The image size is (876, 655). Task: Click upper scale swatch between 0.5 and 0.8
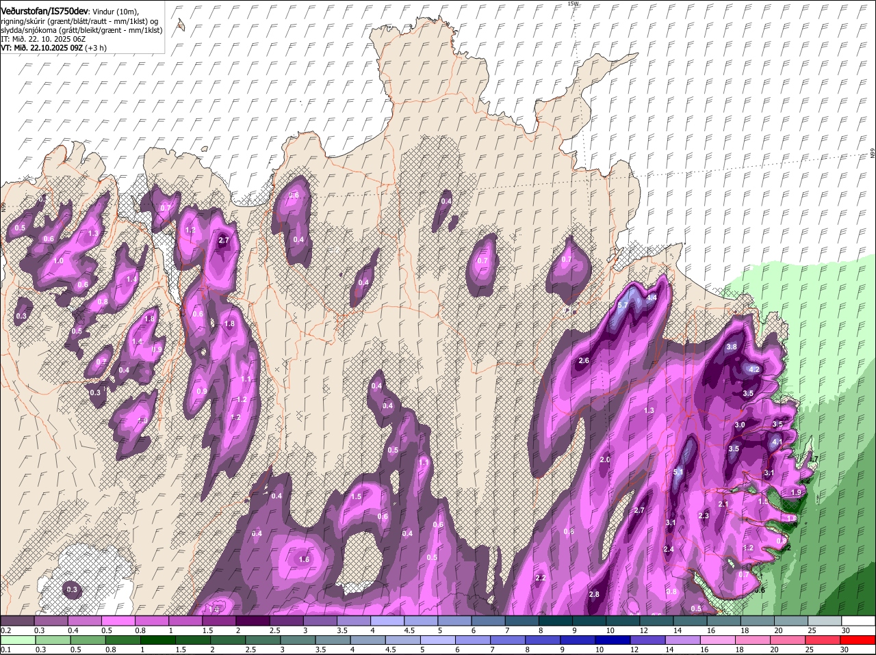pyautogui.click(x=118, y=621)
